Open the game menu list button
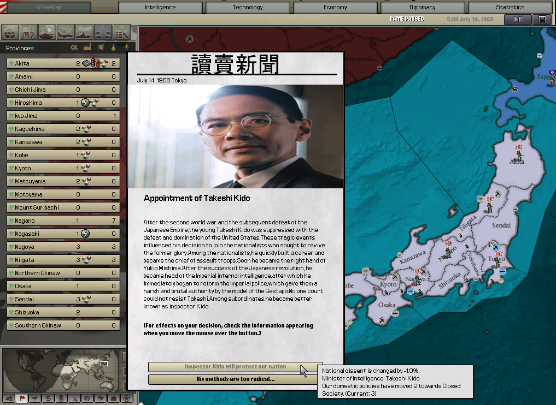 pos(542,20)
